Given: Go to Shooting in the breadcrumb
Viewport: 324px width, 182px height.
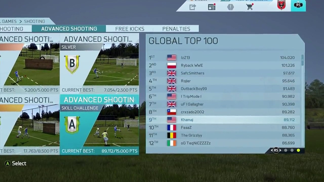Looking at the screenshot, I should coord(34,21).
